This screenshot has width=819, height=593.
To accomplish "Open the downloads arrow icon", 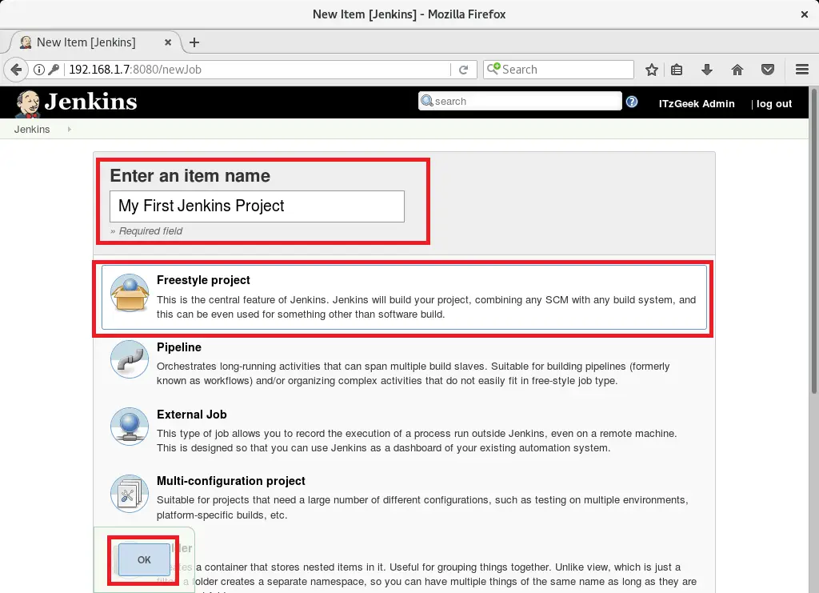I will (x=707, y=70).
